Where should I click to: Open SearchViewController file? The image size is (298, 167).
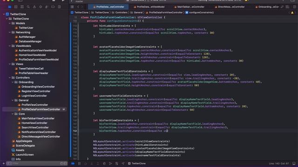click(x=35, y=128)
